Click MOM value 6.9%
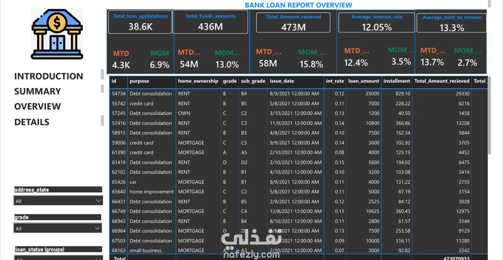Viewport: 503px width, 260px height. (159, 65)
